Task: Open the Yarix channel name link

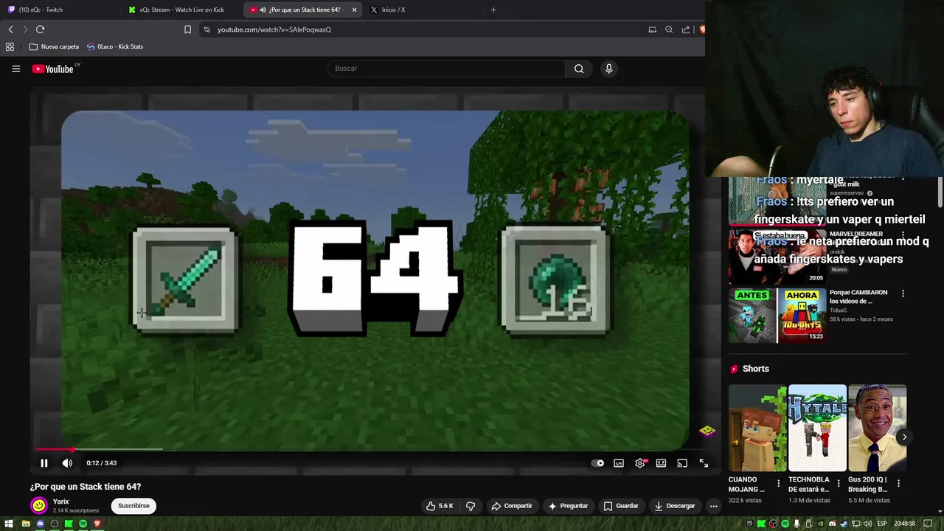Action: 61,502
